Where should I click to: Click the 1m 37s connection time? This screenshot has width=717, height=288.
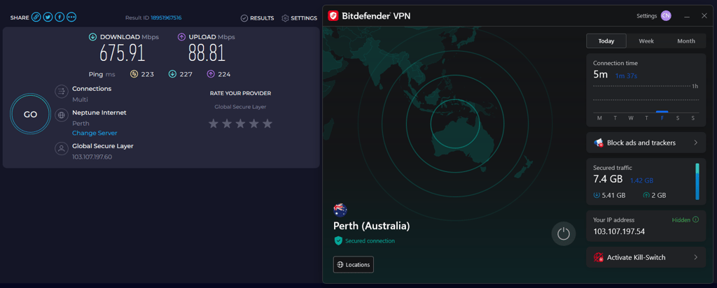click(626, 75)
